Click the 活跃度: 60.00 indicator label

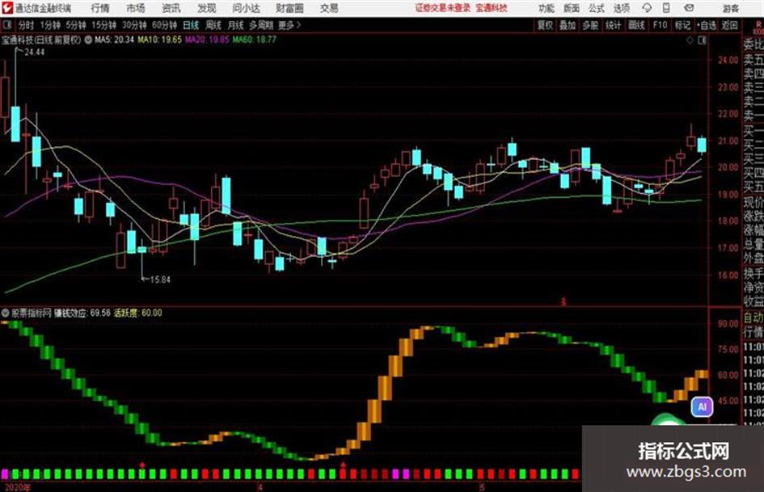138,313
